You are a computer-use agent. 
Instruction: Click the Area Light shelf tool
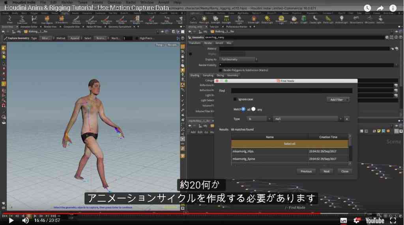[x=226, y=20]
